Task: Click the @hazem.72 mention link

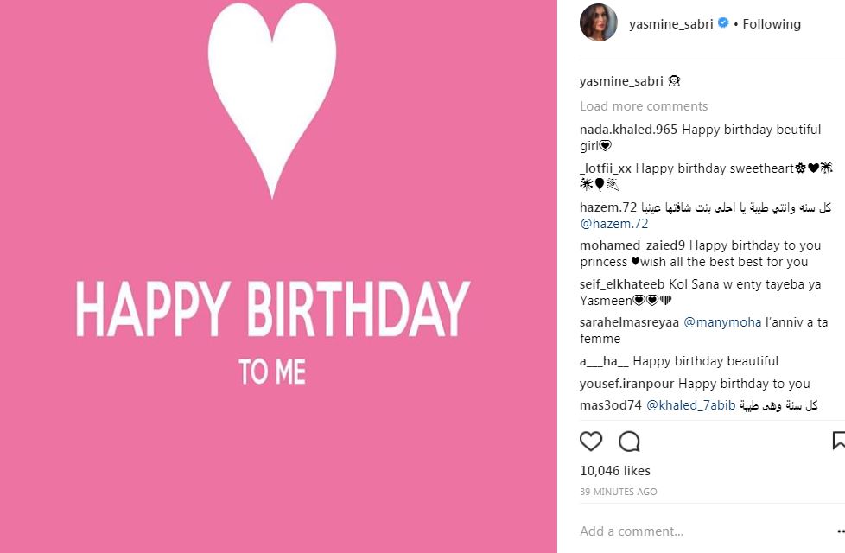Action: [614, 224]
